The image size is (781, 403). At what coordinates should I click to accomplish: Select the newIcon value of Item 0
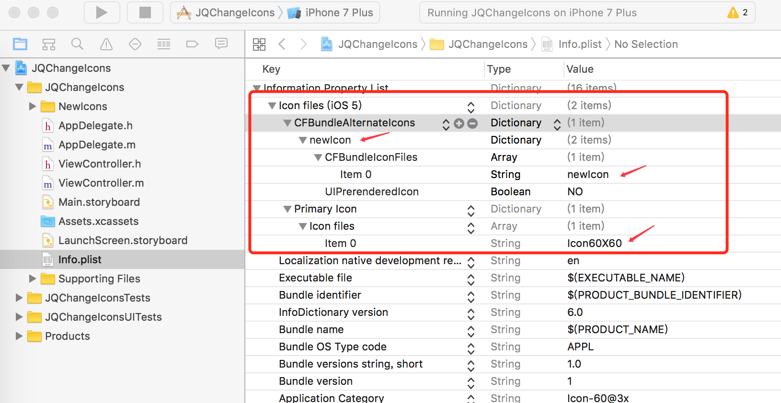(588, 174)
